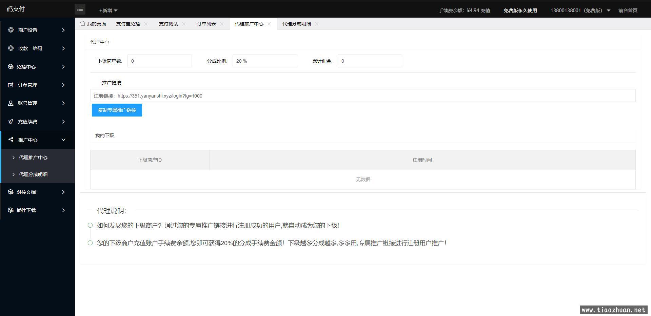The image size is (651, 316).
Task: Click the 订单管理 edit icon
Action: coord(11,85)
